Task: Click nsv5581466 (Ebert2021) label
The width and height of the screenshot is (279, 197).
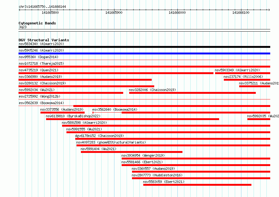Action: (x=142, y=162)
